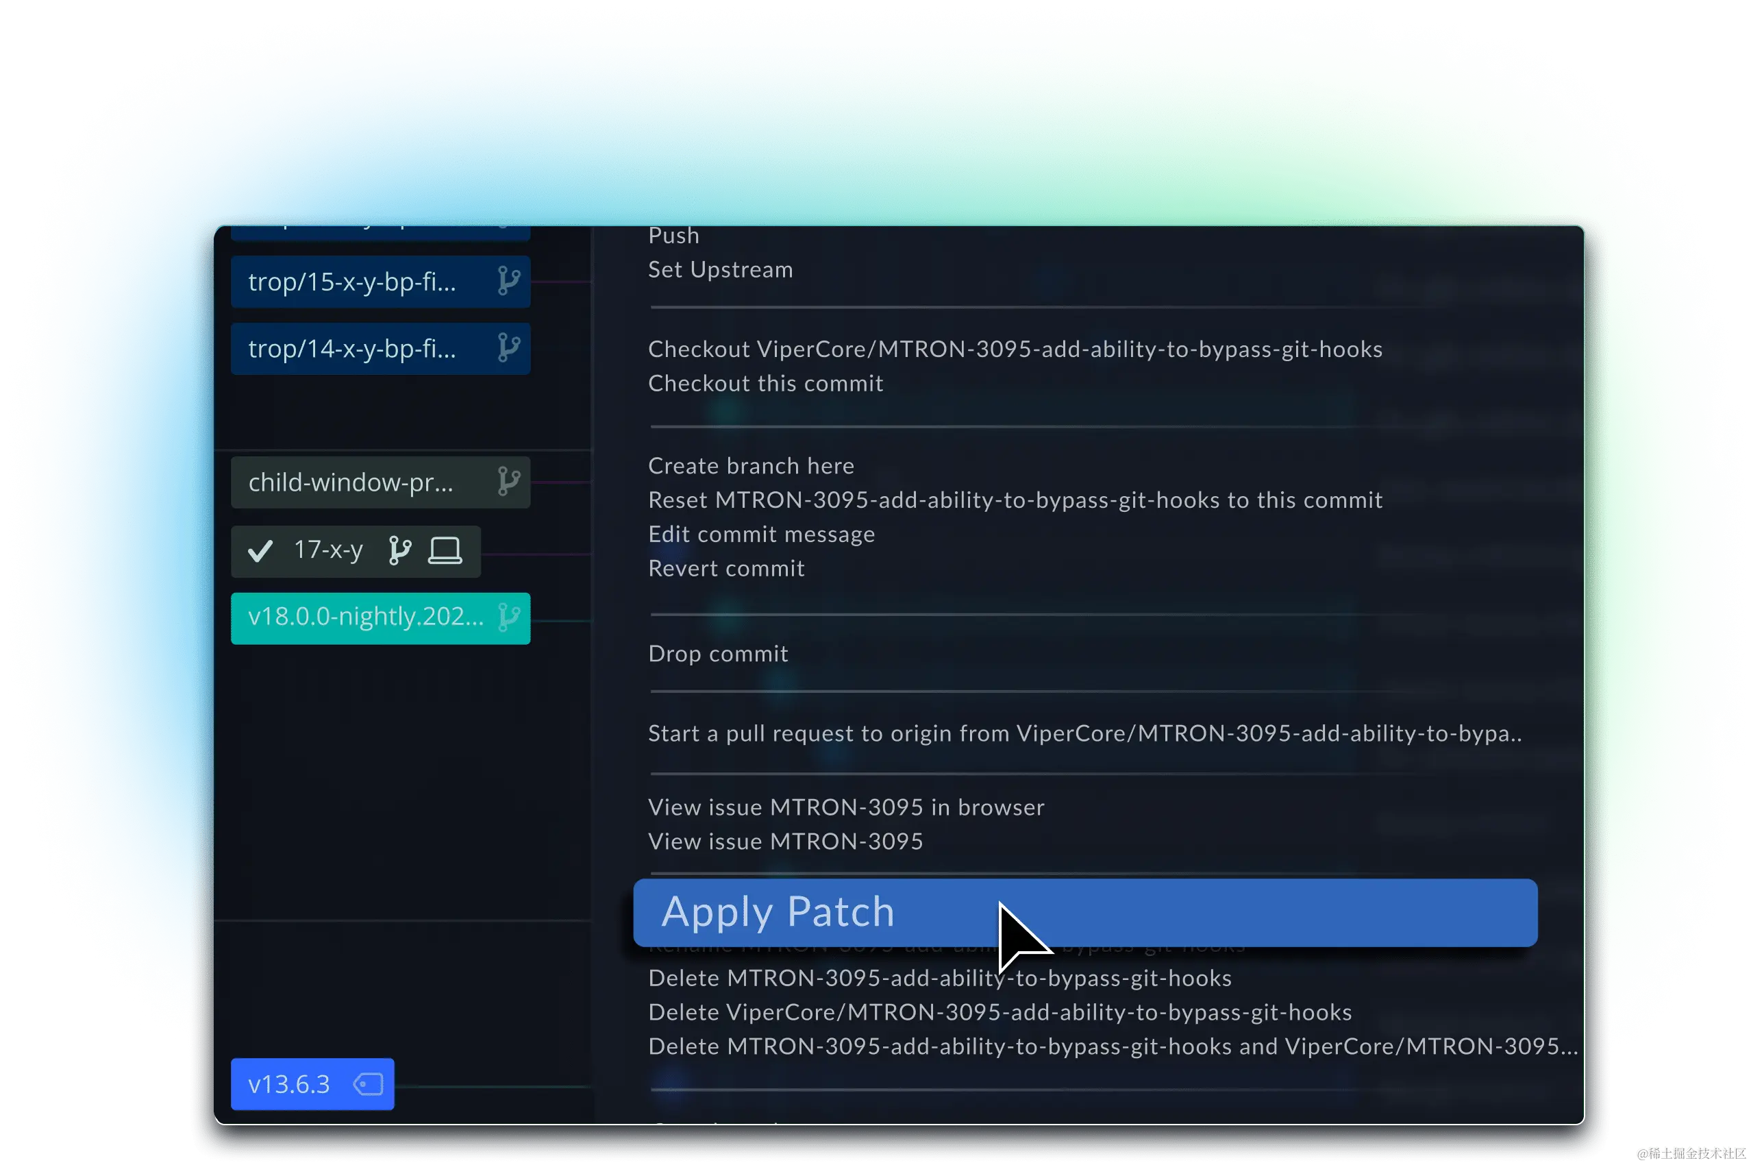Click trop/14-x-y-bp-fi branch label text
Screen dimensions: 1751x1165
pos(352,348)
